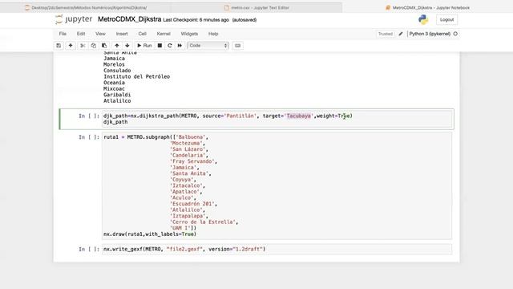
Task: Click the 'Cerro de la Estrella' string
Action: click(x=203, y=222)
